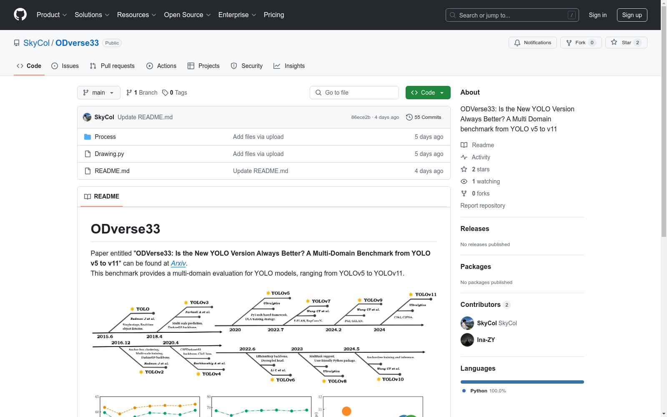Open commit hash 86ece2b
This screenshot has height=417, width=667.
pos(361,117)
